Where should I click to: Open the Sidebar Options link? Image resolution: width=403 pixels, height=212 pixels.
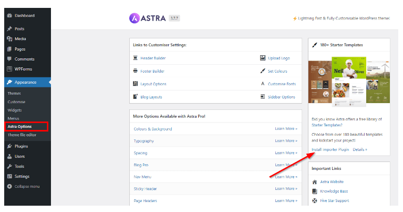[x=282, y=97]
